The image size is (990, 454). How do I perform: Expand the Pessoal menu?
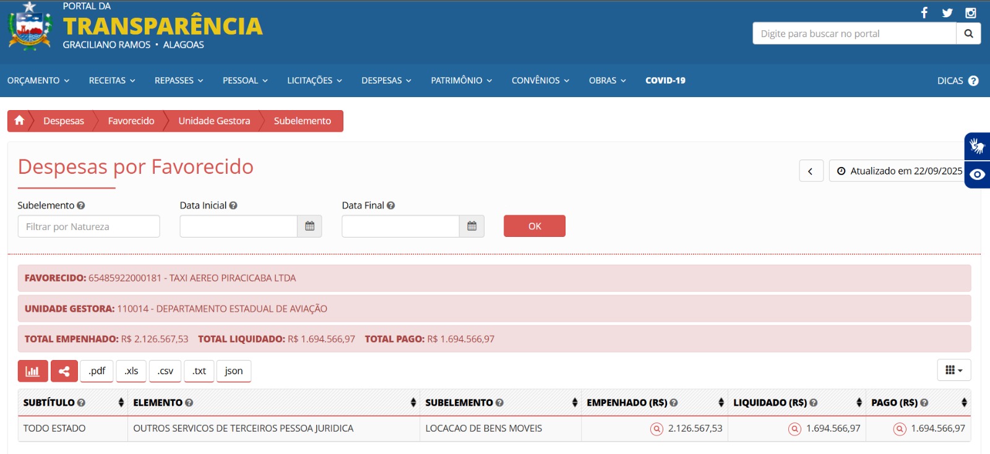(245, 80)
